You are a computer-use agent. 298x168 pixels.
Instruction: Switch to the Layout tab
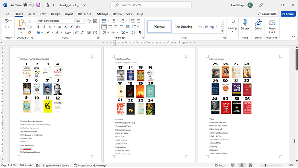tap(69, 14)
